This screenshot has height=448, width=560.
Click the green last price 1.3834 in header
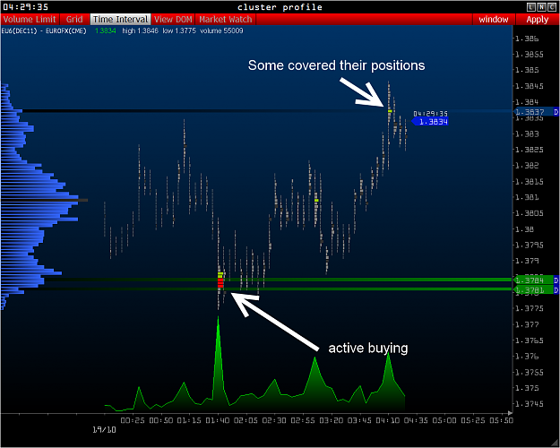coord(106,31)
